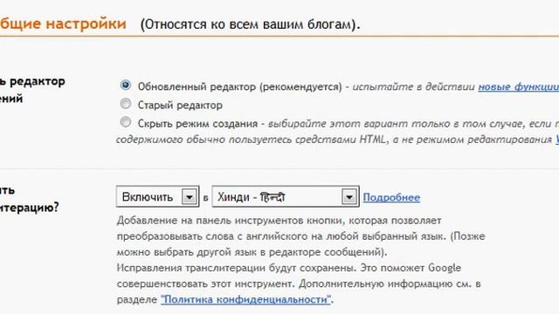Open the Хинди language dropdown
559x314 pixels.
pos(286,196)
